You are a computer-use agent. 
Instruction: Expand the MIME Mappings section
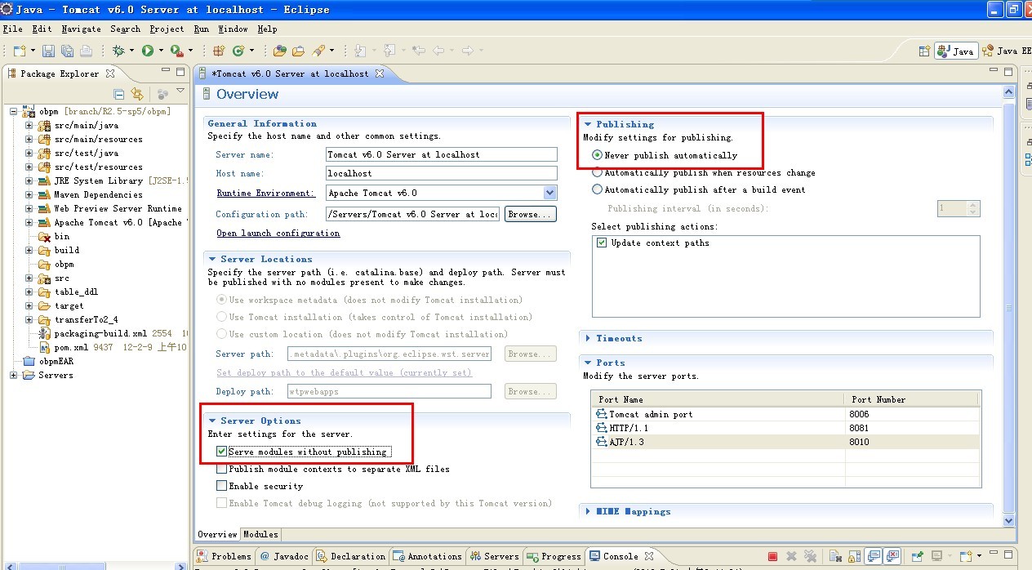coord(588,511)
